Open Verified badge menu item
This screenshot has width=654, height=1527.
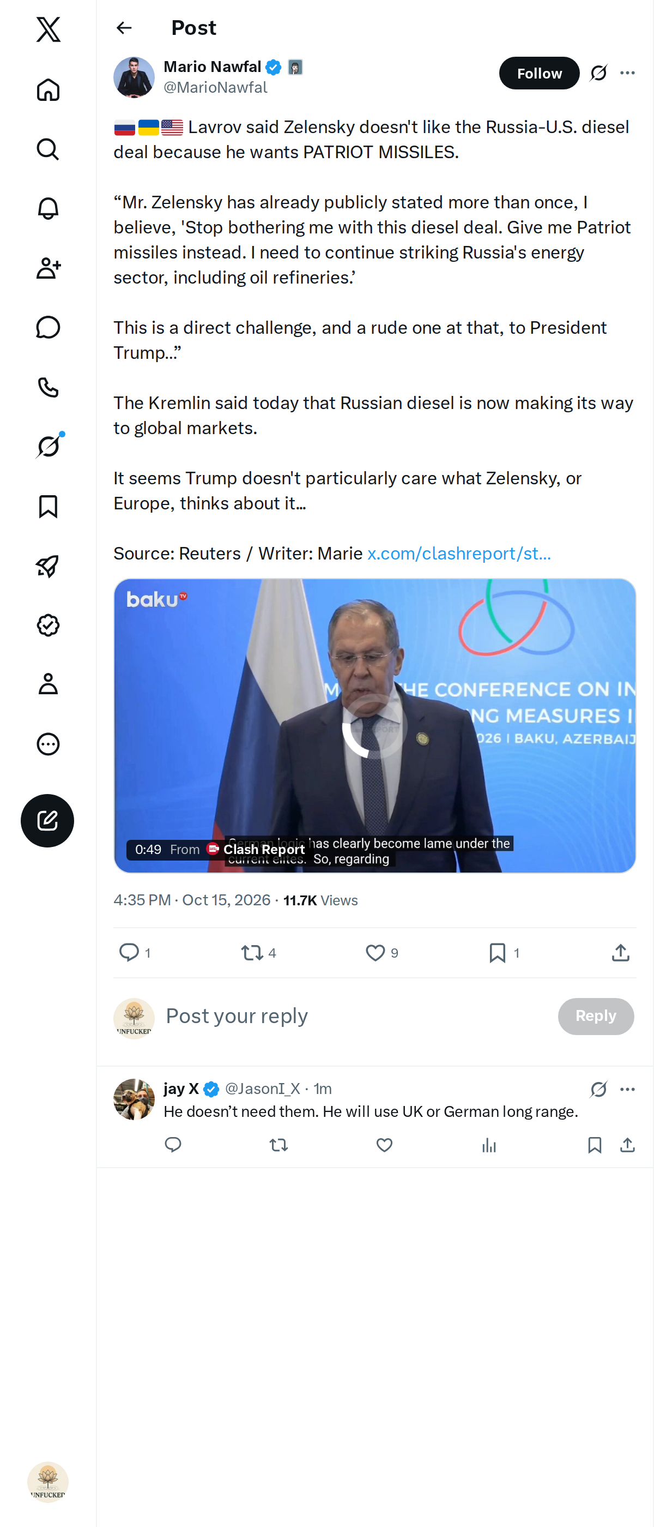(48, 625)
